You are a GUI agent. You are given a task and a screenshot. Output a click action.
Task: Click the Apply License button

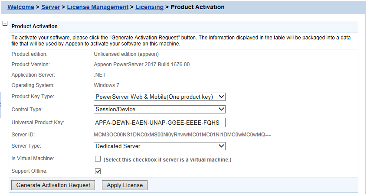pos(125,185)
